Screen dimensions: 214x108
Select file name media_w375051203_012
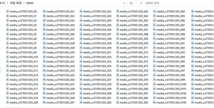pyautogui.click(x=24, y=66)
